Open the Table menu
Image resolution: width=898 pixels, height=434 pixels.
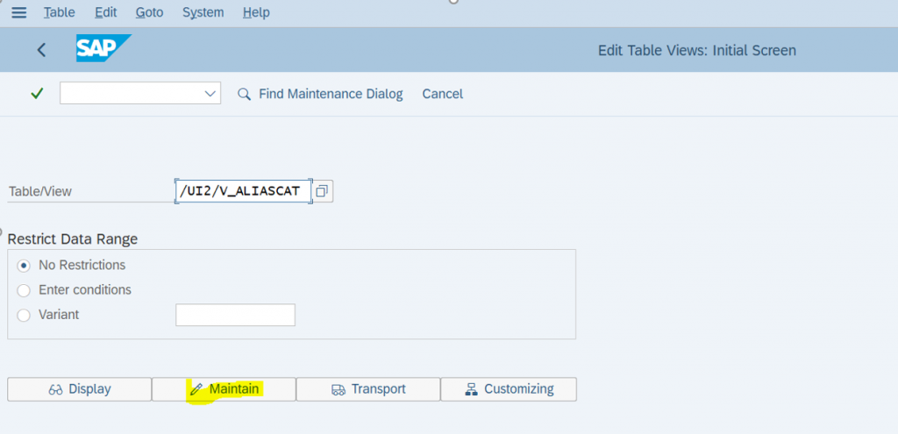click(60, 12)
